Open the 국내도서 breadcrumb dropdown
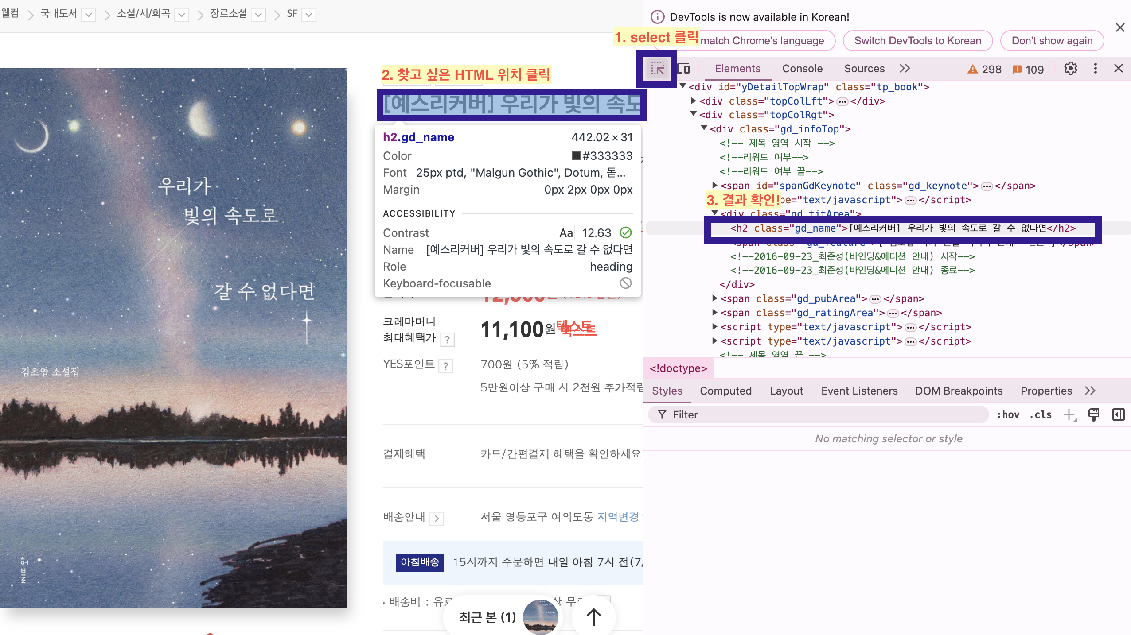The height and width of the screenshot is (635, 1131). 89,15
